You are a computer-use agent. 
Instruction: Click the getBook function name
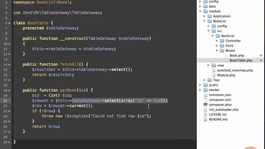(x=68, y=90)
